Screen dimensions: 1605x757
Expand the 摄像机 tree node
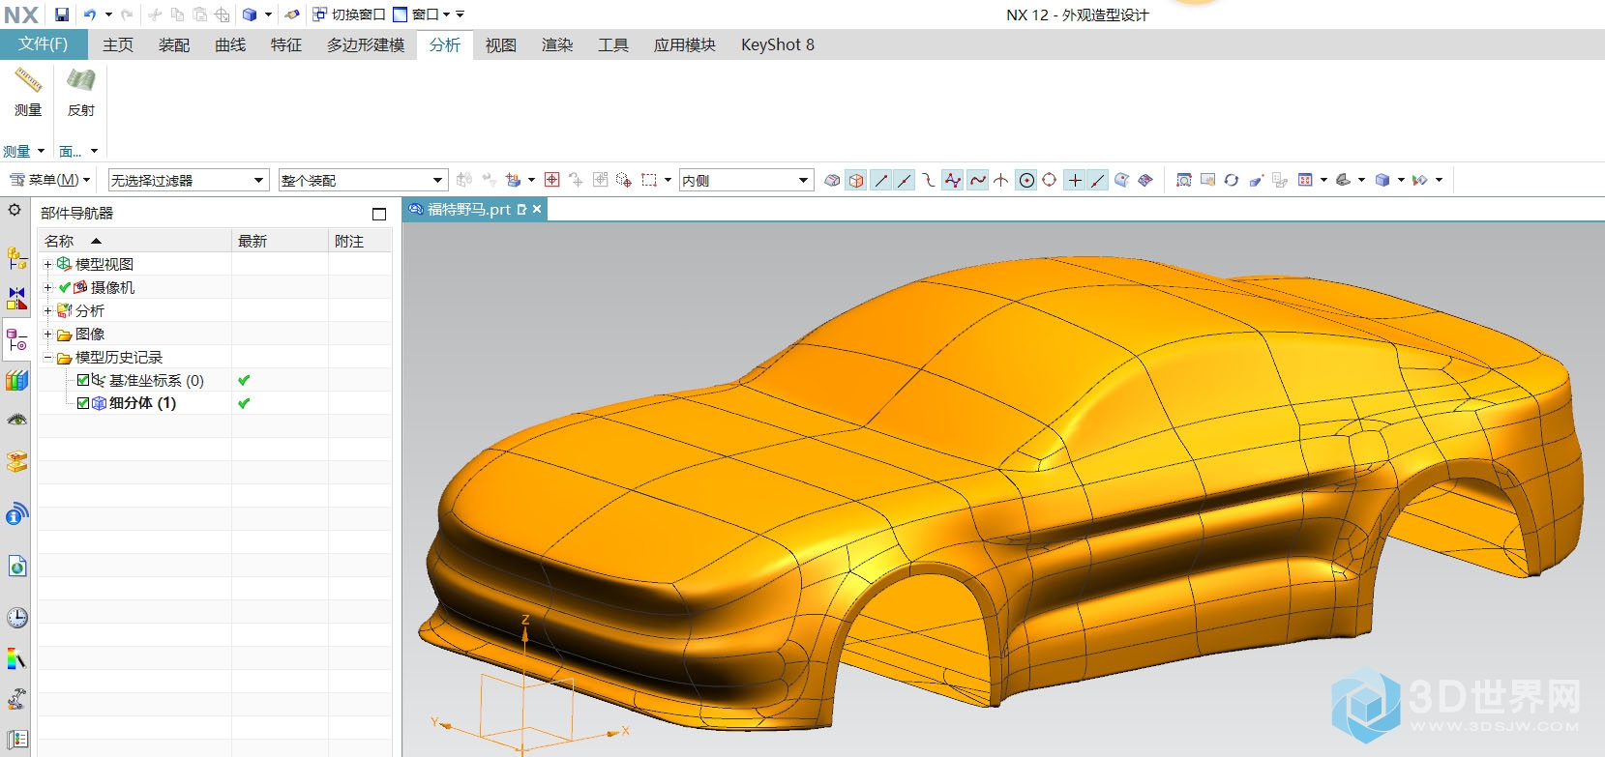pyautogui.click(x=47, y=287)
